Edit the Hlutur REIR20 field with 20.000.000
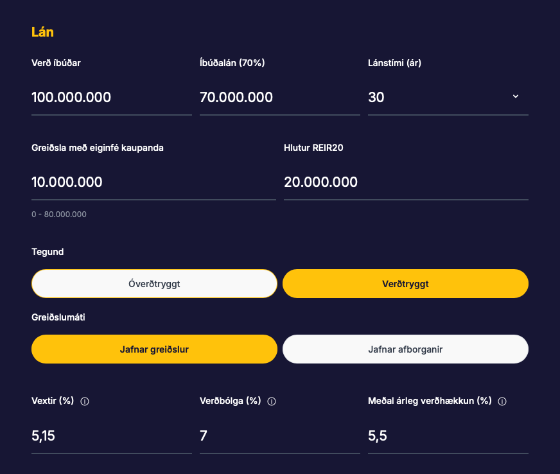560x474 pixels. click(x=405, y=182)
